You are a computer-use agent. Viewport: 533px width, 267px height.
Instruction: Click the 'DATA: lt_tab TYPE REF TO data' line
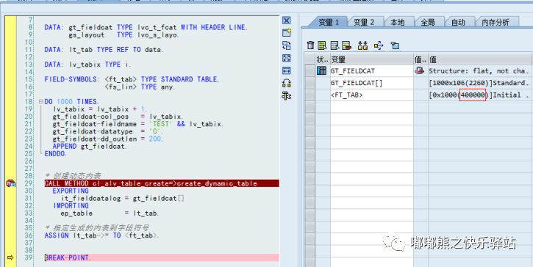[x=104, y=50]
